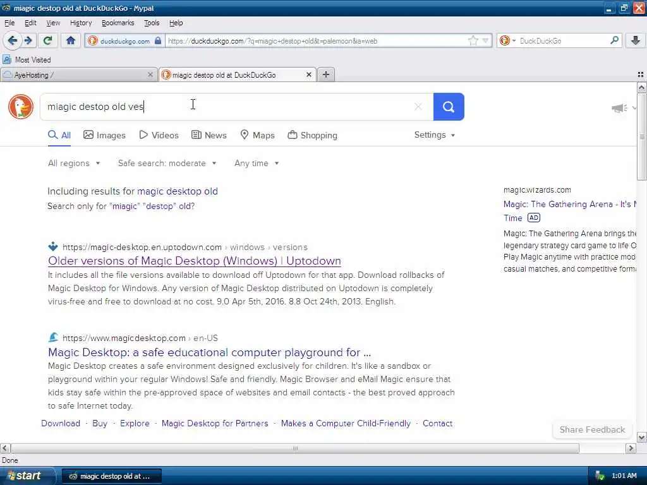Open the View menu
The width and height of the screenshot is (647, 485).
[53, 23]
